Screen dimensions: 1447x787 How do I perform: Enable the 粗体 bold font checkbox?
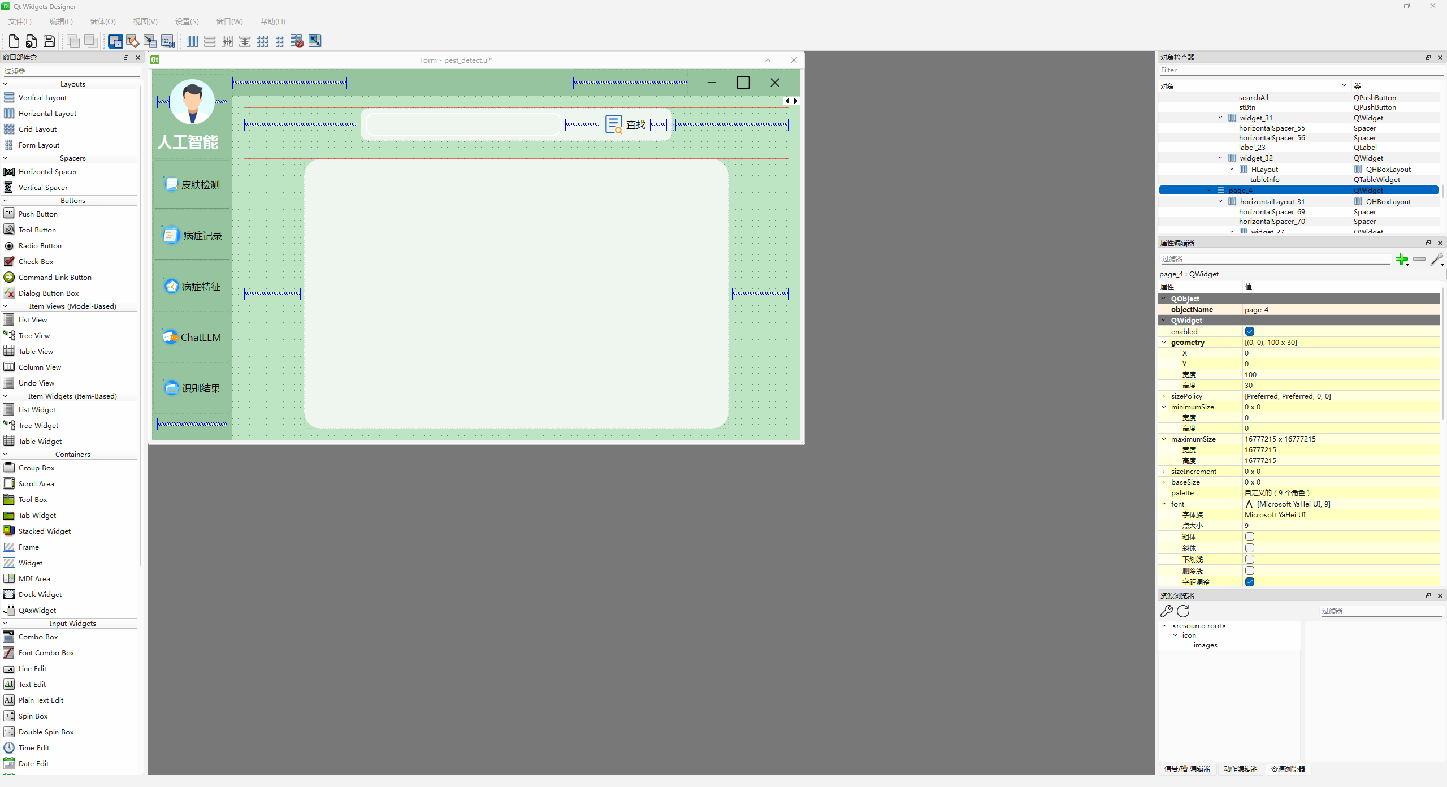click(x=1249, y=537)
